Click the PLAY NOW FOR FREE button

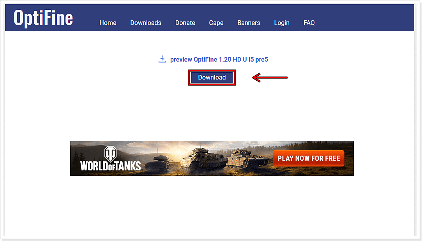[309, 158]
